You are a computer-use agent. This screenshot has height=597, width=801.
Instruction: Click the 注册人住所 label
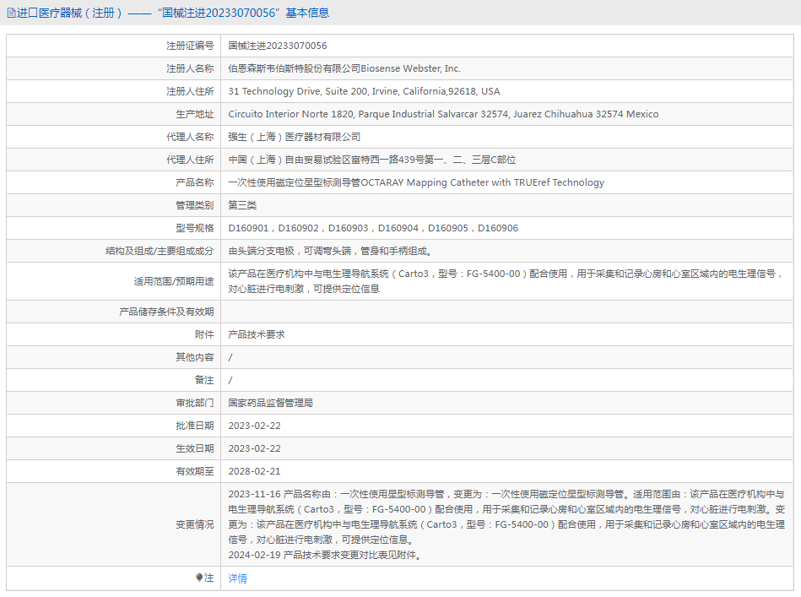(x=190, y=91)
